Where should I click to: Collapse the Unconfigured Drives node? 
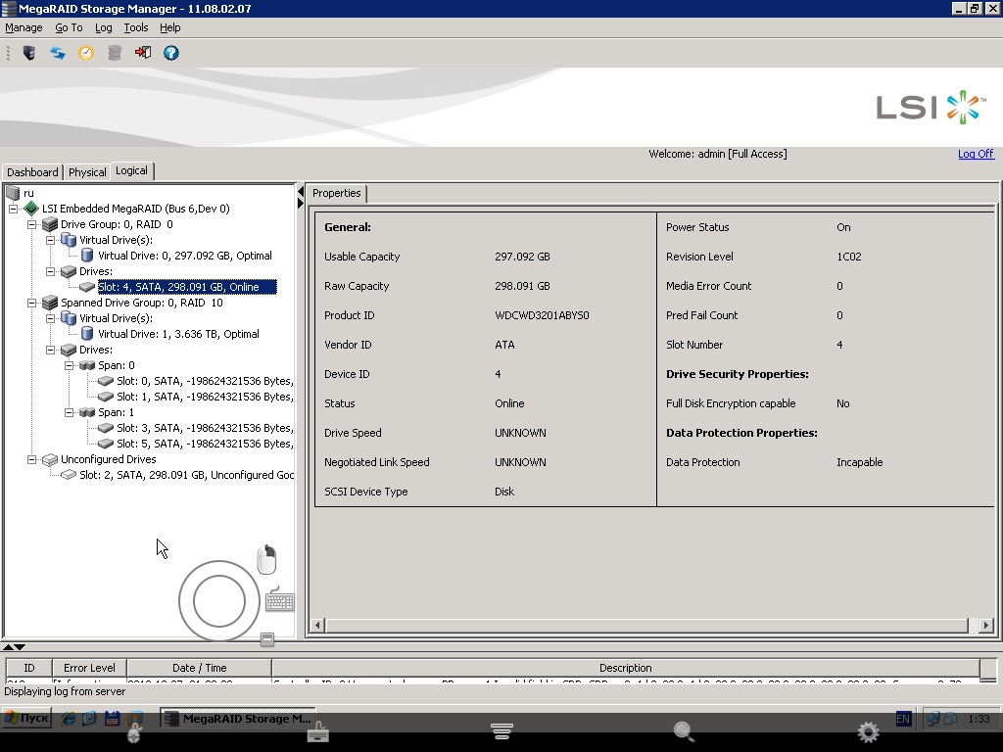32,459
